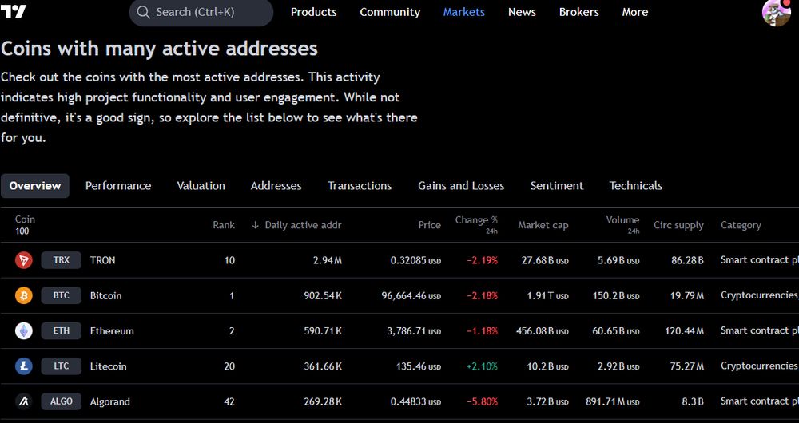799x423 pixels.
Task: Switch to the Sentiment tab
Action: click(557, 186)
